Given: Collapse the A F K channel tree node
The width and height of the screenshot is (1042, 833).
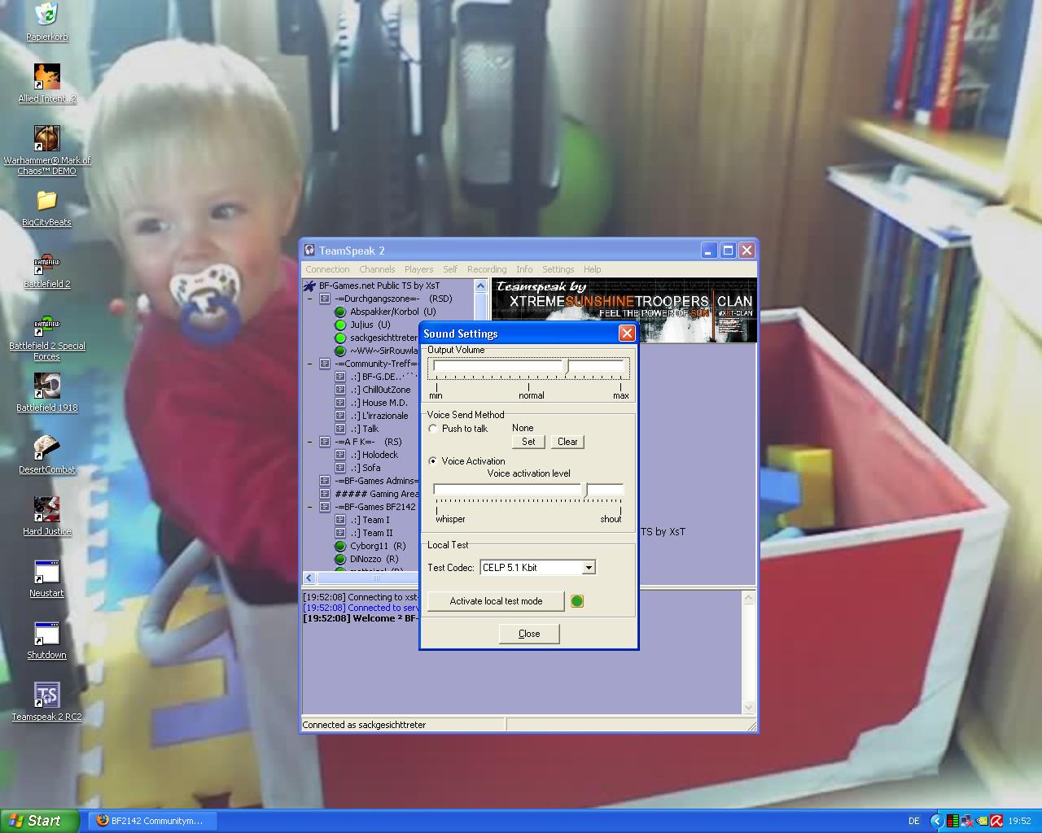Looking at the screenshot, I should pyautogui.click(x=309, y=442).
